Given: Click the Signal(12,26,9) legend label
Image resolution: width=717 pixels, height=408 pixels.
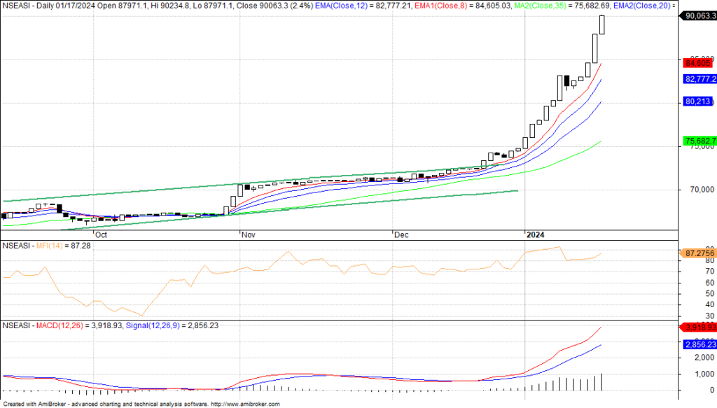Looking at the screenshot, I should 152,325.
